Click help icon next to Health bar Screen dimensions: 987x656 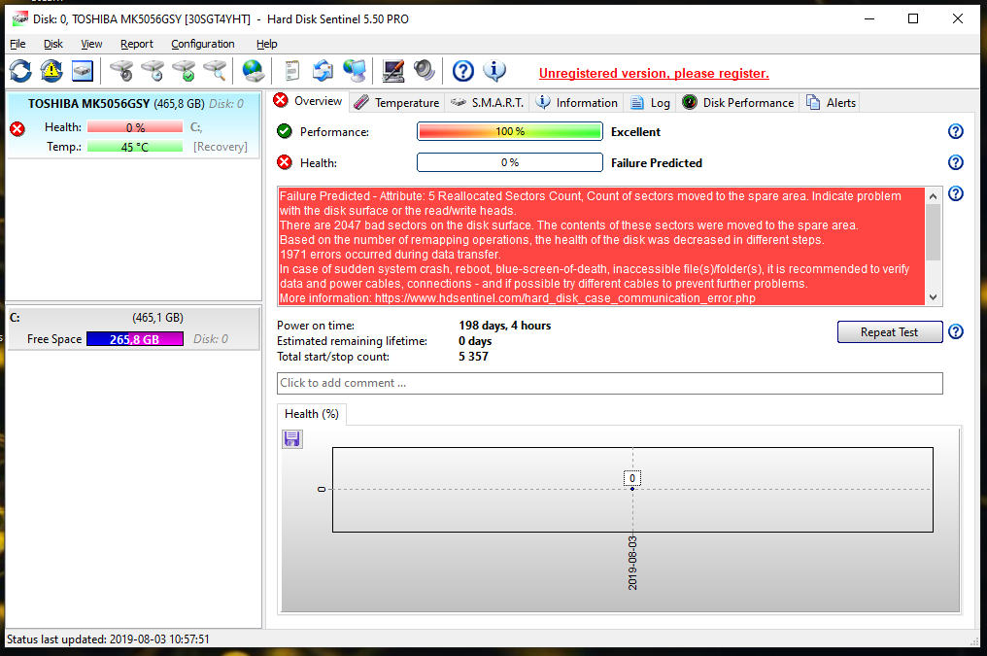(x=956, y=162)
